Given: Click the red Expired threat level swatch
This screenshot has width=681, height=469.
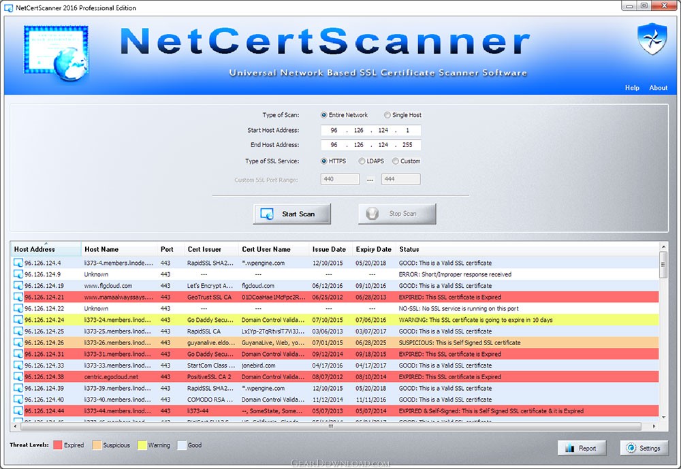Looking at the screenshot, I should click(x=58, y=445).
